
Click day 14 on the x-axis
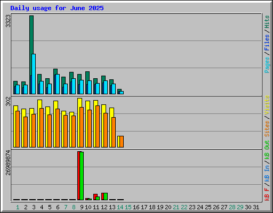click(120, 207)
